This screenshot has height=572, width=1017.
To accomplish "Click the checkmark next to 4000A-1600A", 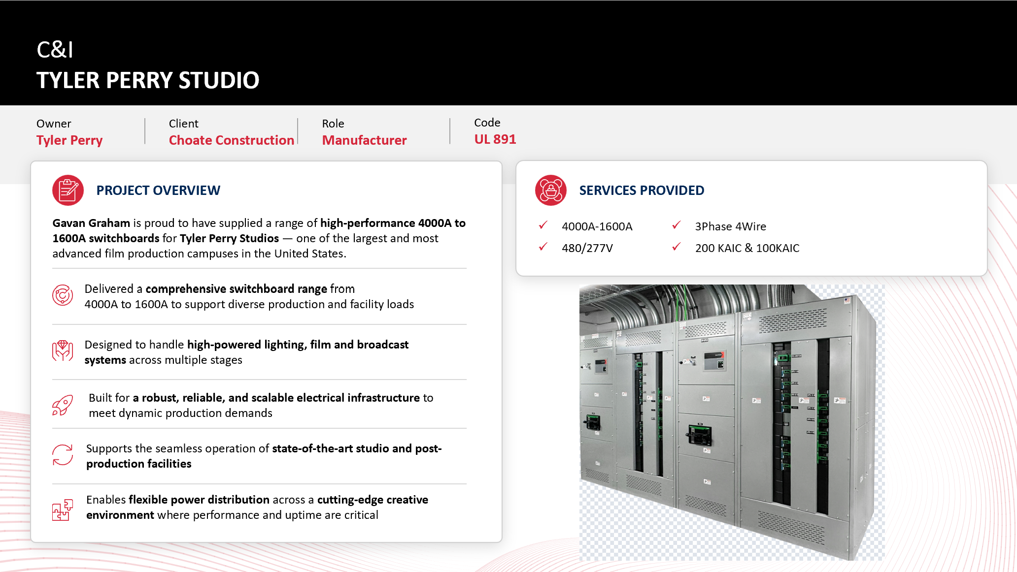I will [x=543, y=225].
